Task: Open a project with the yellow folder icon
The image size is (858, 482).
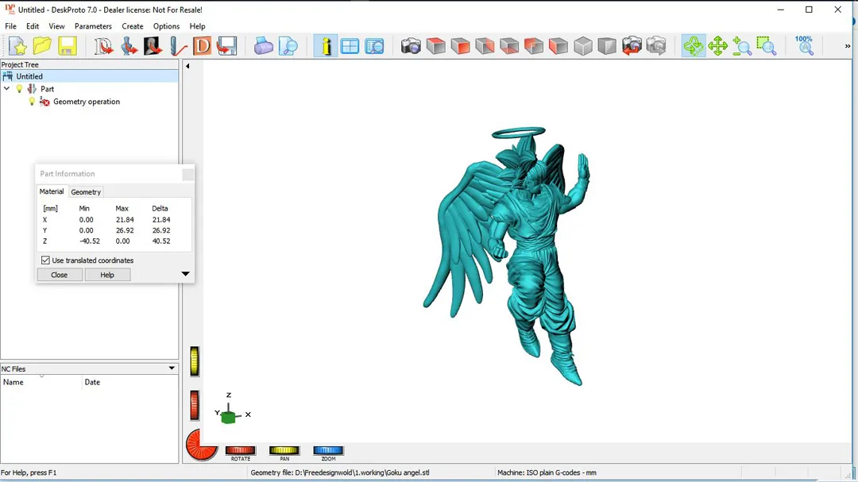Action: (x=42, y=46)
